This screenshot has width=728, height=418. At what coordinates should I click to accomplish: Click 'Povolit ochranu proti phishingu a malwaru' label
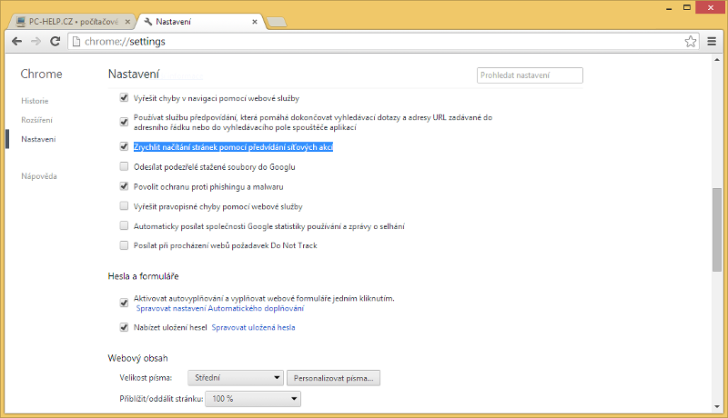[x=208, y=187]
